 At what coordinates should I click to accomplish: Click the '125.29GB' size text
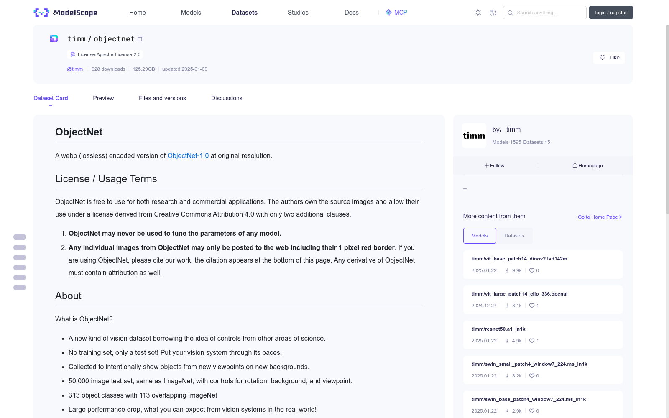point(144,69)
